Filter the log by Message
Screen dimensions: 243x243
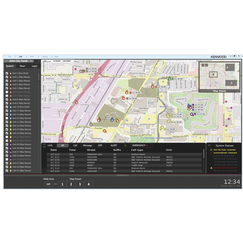pos(87,145)
